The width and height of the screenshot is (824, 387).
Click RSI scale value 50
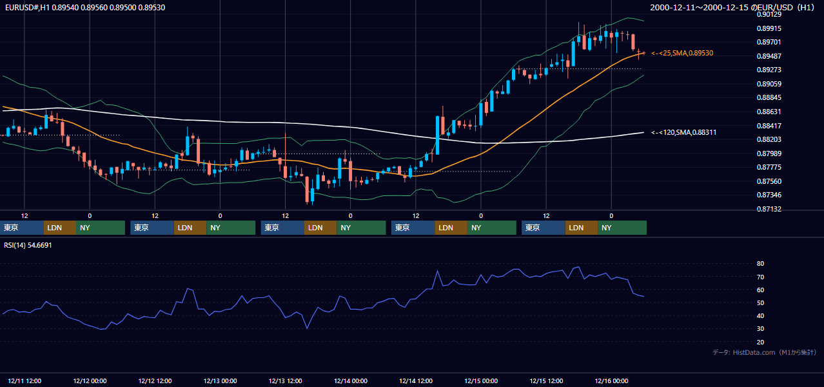tap(761, 303)
